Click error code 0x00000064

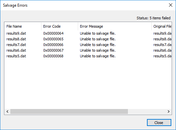[53, 33]
